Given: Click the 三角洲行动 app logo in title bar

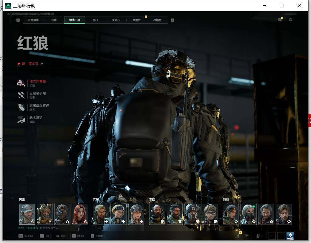Looking at the screenshot, I should (x=8, y=6).
